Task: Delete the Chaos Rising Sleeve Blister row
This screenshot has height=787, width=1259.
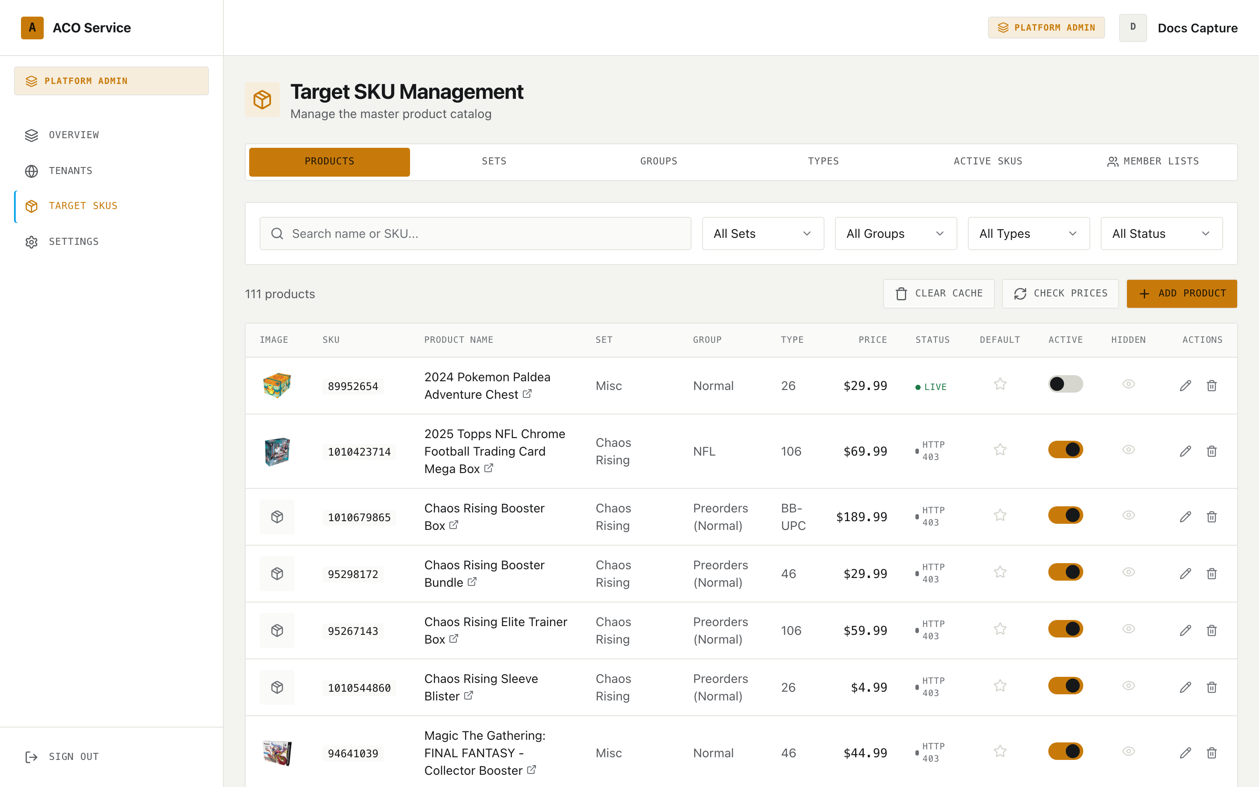Action: 1212,688
